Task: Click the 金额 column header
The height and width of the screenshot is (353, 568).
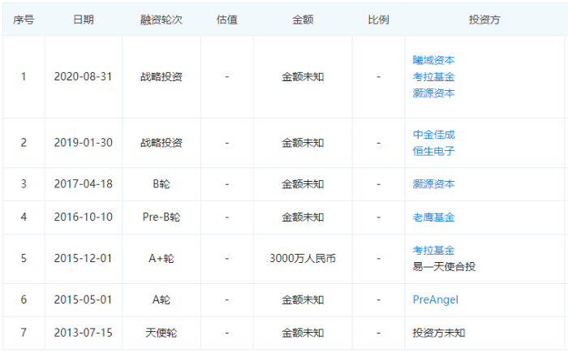Action: (x=303, y=19)
